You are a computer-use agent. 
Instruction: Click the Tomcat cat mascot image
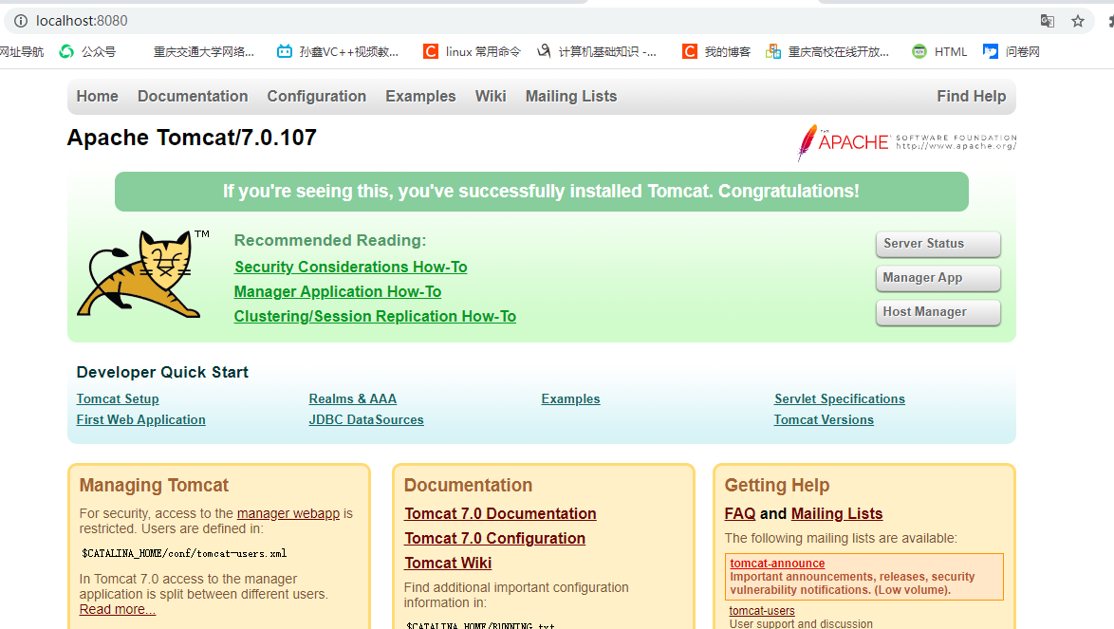click(x=142, y=272)
